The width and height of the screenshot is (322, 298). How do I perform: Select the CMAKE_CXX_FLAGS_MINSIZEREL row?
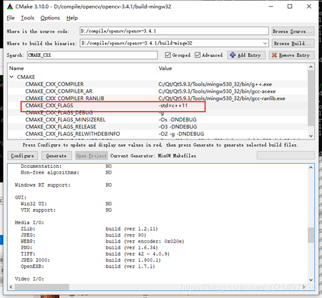pos(157,120)
